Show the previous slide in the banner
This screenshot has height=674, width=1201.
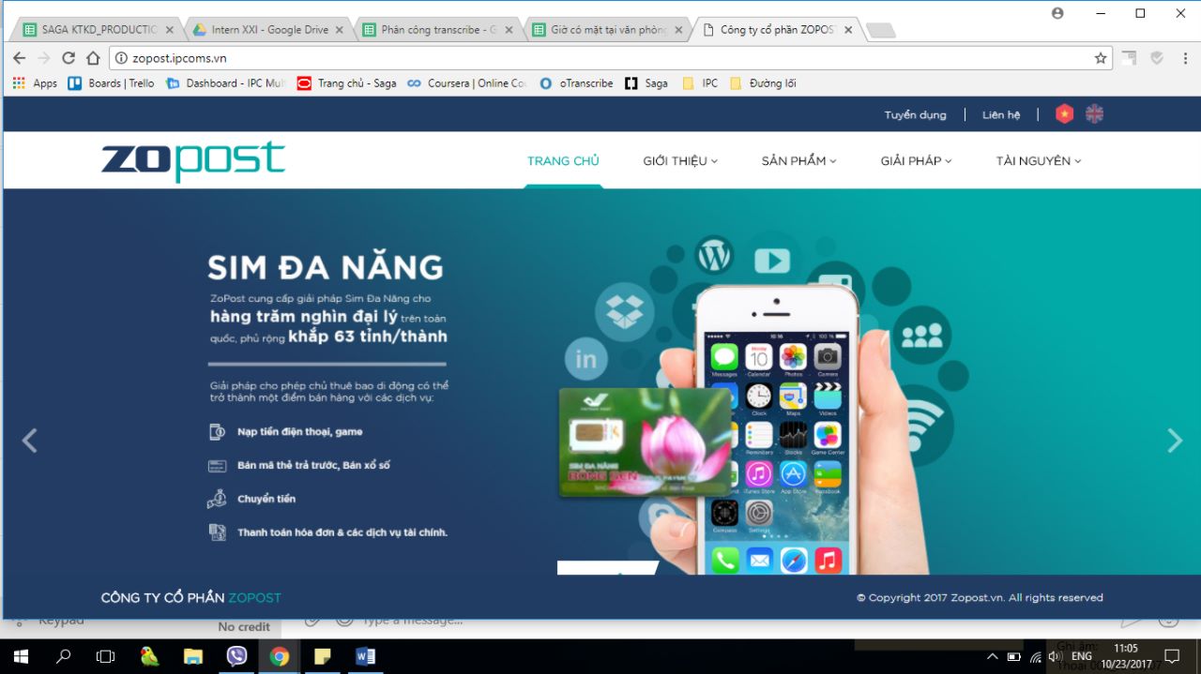(29, 441)
